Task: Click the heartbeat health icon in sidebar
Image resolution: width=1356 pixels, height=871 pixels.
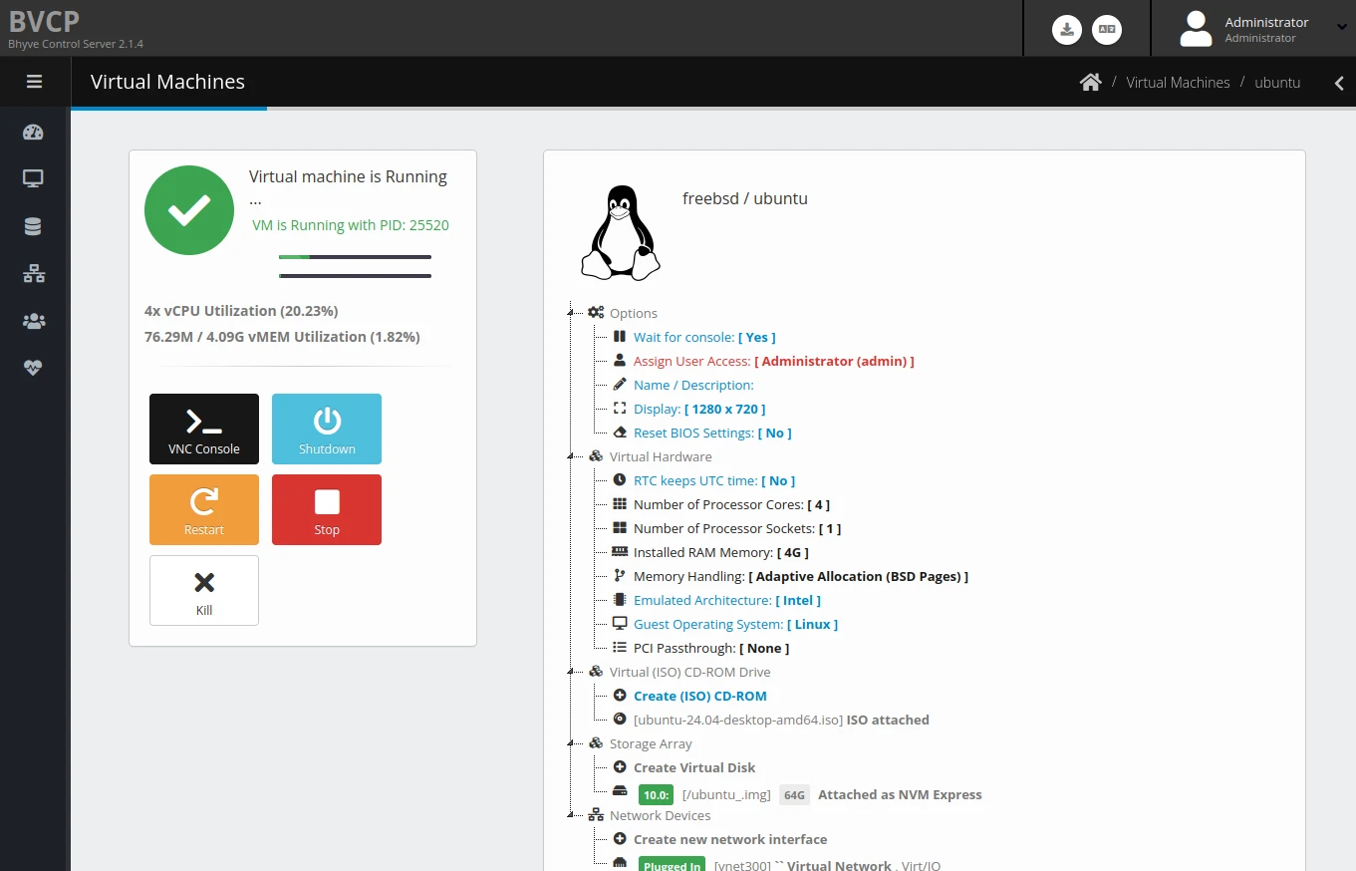Action: click(33, 368)
